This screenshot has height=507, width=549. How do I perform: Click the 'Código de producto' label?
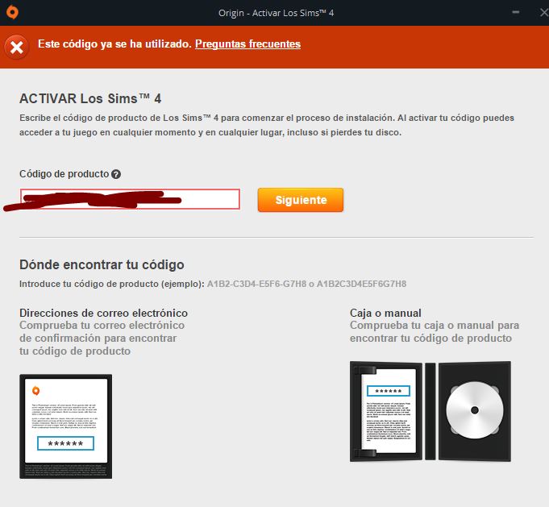(x=64, y=173)
